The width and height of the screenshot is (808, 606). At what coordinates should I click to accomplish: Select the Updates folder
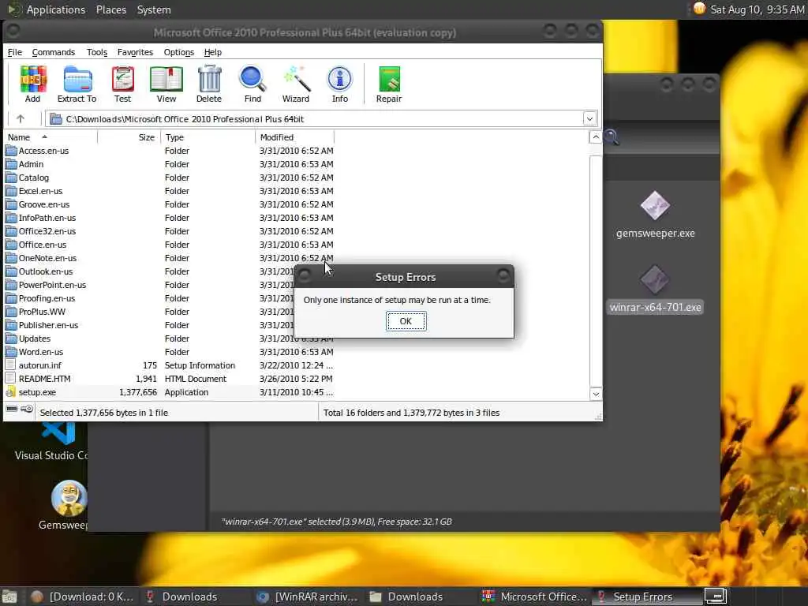click(35, 338)
